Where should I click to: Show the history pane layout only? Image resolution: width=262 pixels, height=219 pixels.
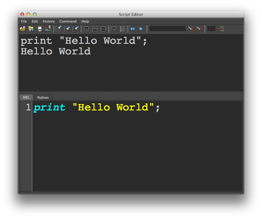pos(86,29)
